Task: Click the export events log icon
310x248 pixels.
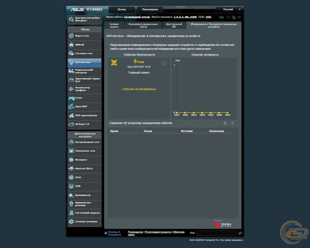Action: [225, 124]
